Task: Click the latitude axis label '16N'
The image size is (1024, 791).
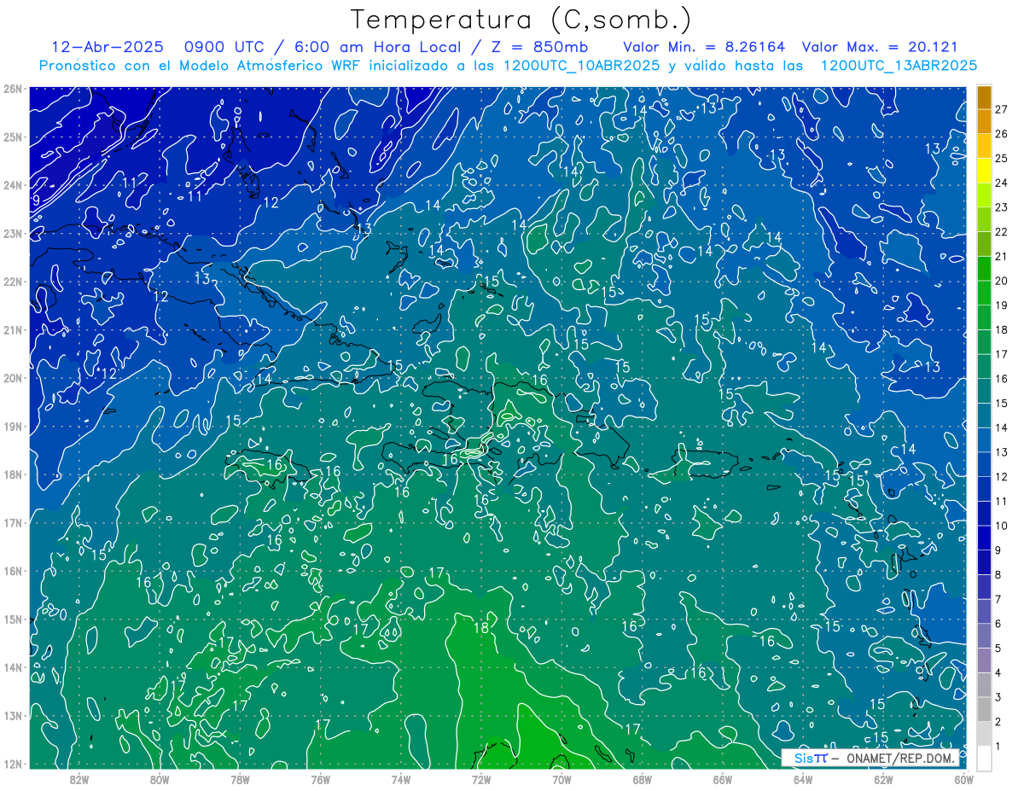Action: tap(13, 571)
